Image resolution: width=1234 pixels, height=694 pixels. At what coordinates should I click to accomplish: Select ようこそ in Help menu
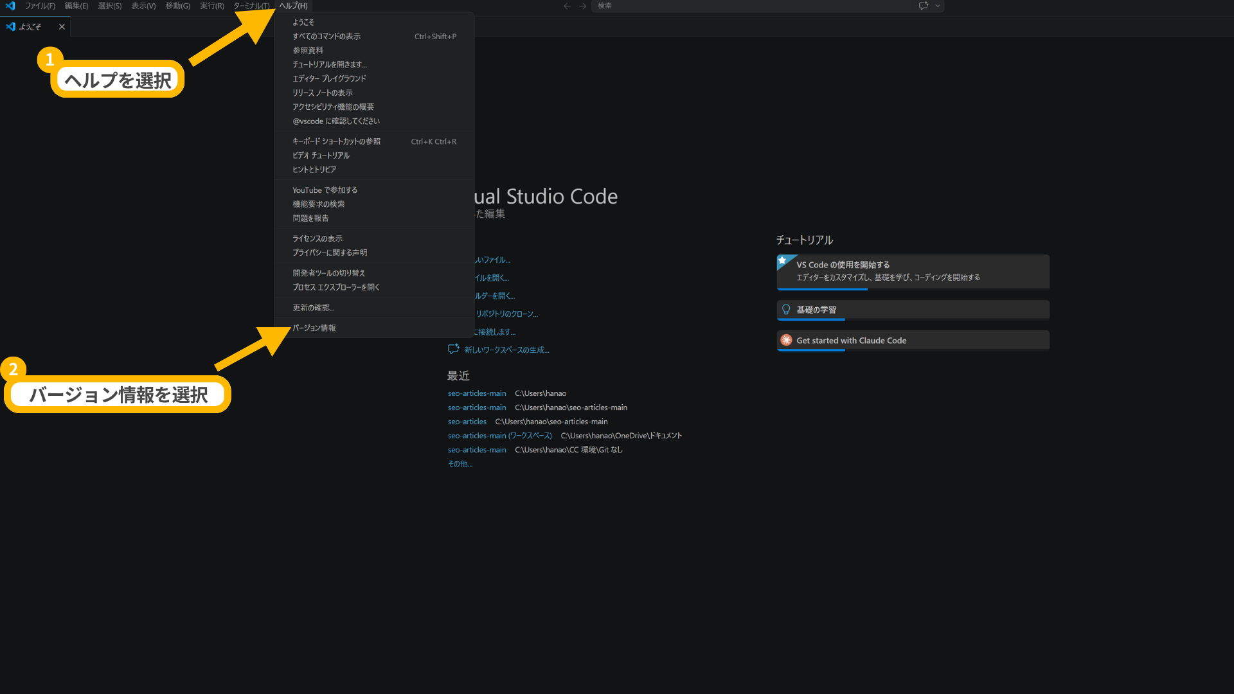374,22
